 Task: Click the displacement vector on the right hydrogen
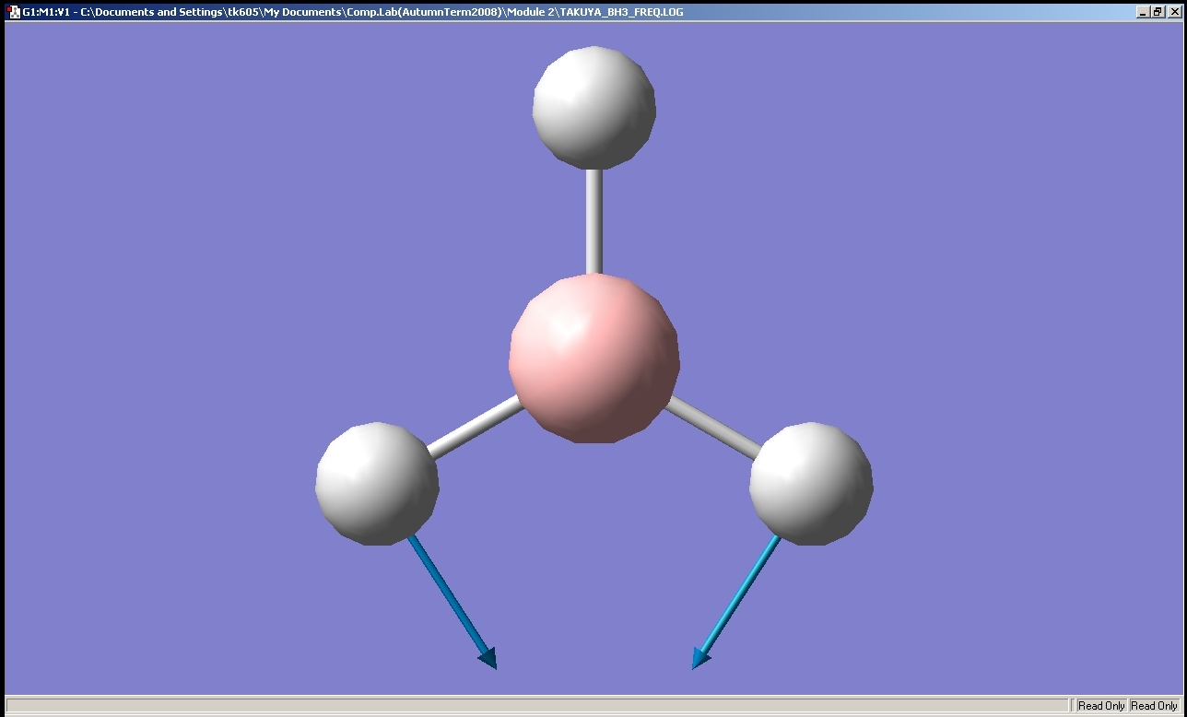[x=736, y=602]
